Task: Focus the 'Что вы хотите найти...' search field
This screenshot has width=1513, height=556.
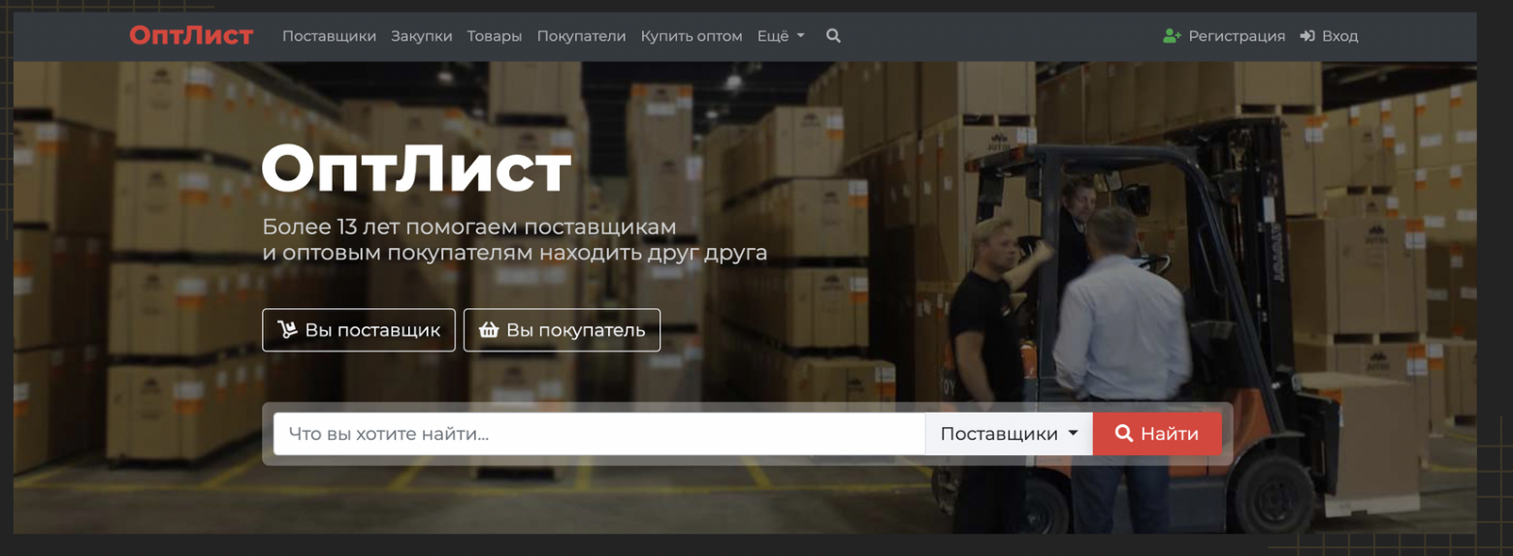Action: tap(599, 434)
